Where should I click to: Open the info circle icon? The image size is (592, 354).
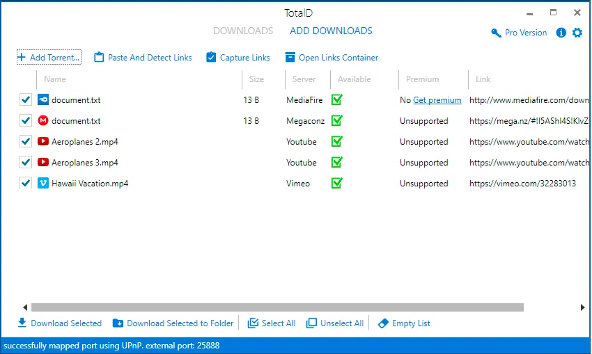click(561, 33)
